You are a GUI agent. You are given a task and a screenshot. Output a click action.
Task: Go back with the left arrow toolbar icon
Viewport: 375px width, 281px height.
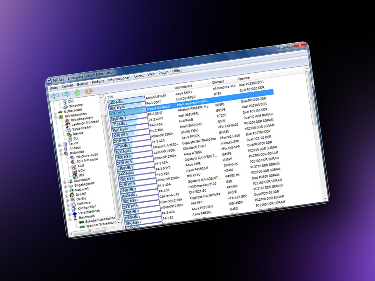click(55, 96)
